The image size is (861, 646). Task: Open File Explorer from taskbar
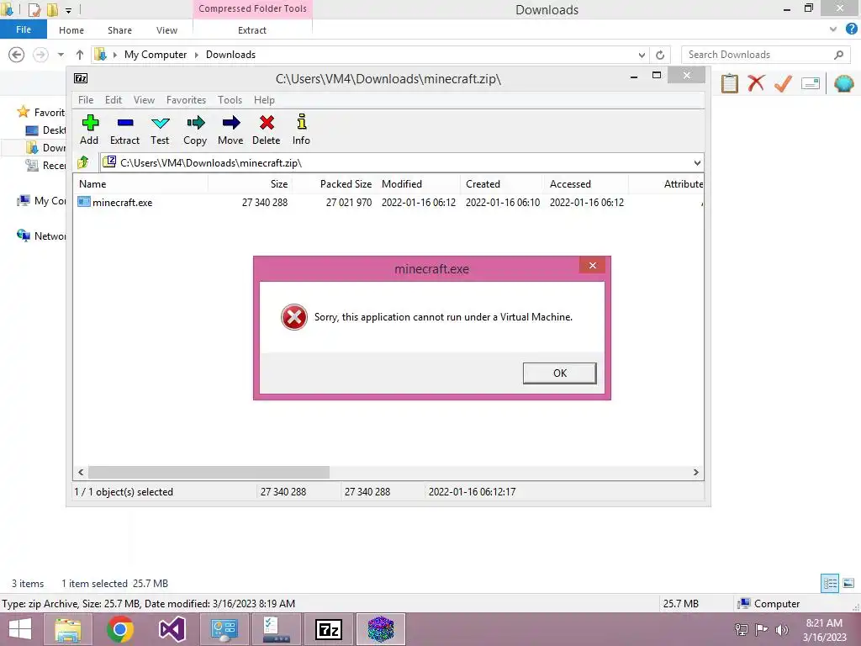[68, 629]
